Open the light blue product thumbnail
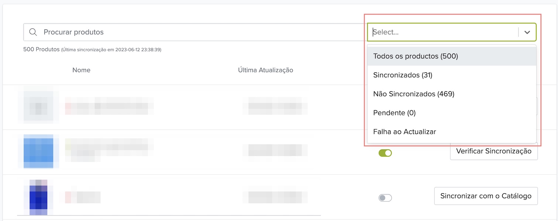558x221 pixels. click(x=38, y=151)
